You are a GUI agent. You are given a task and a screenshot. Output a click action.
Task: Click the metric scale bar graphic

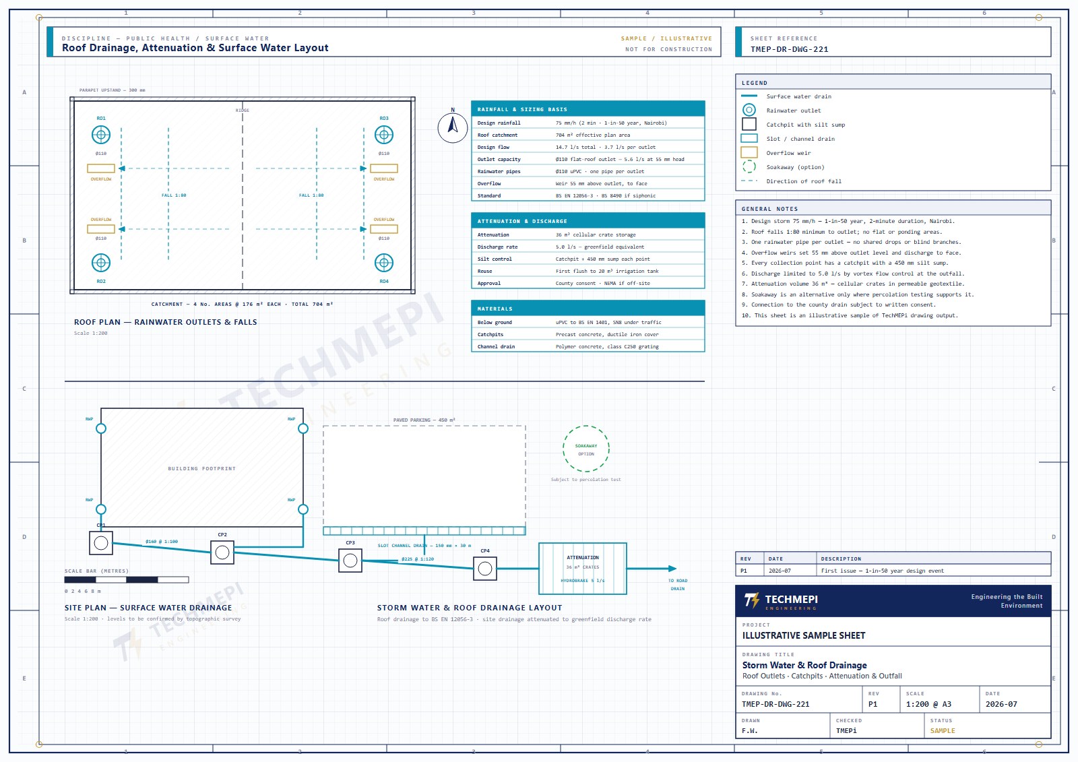click(x=127, y=579)
